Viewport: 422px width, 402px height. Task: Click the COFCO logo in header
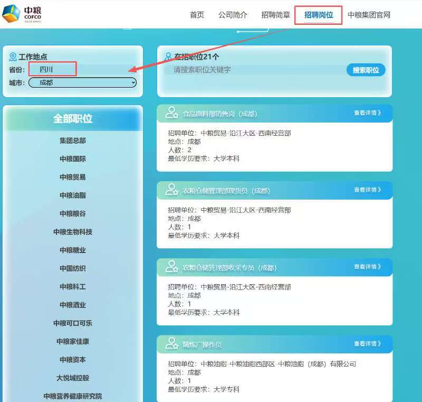[22, 14]
